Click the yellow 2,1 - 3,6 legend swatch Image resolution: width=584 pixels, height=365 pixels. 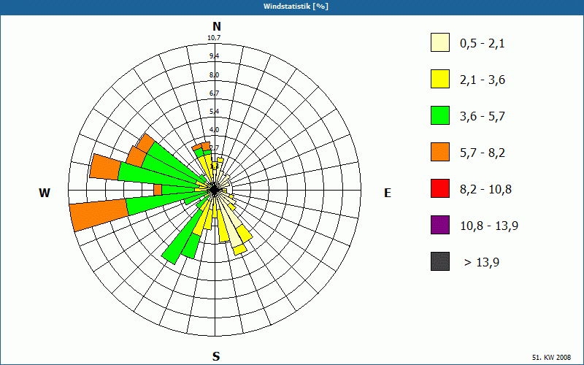coord(440,79)
